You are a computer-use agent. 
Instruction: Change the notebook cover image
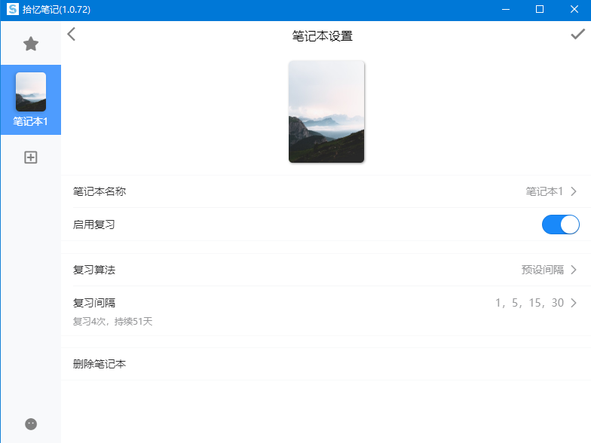[326, 112]
